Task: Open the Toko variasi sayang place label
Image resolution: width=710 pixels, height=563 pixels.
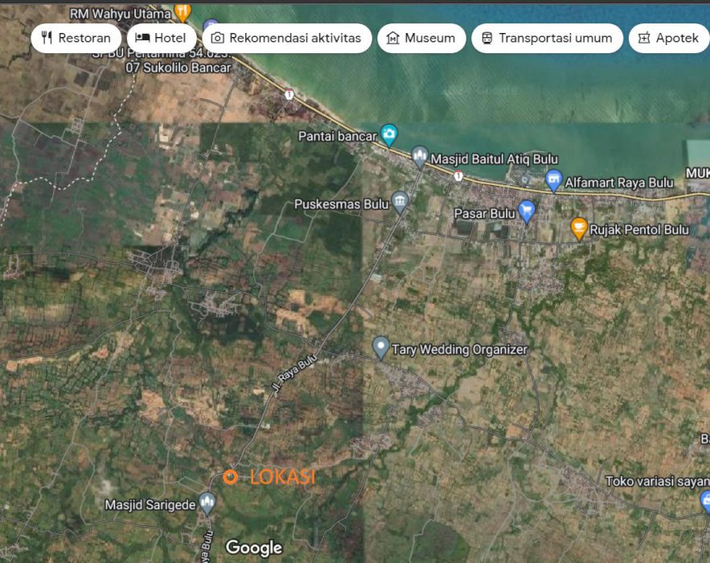Action: pyautogui.click(x=656, y=481)
